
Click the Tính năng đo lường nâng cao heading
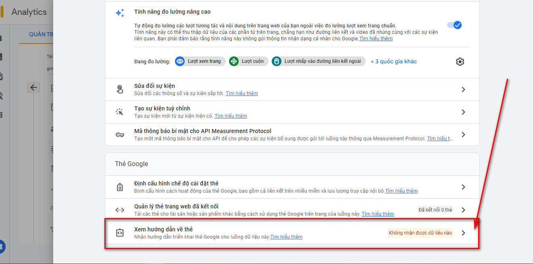click(x=172, y=12)
